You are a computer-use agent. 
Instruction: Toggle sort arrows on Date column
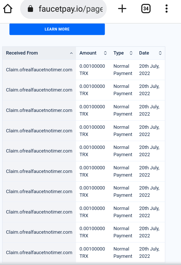(x=160, y=53)
